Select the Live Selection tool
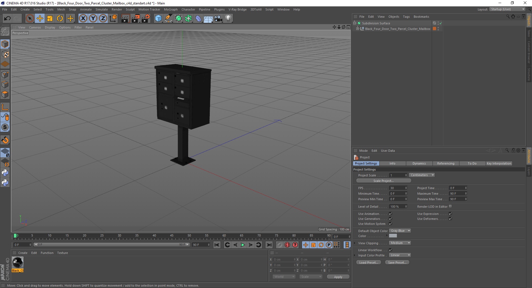The height and width of the screenshot is (288, 532). pyautogui.click(x=30, y=19)
